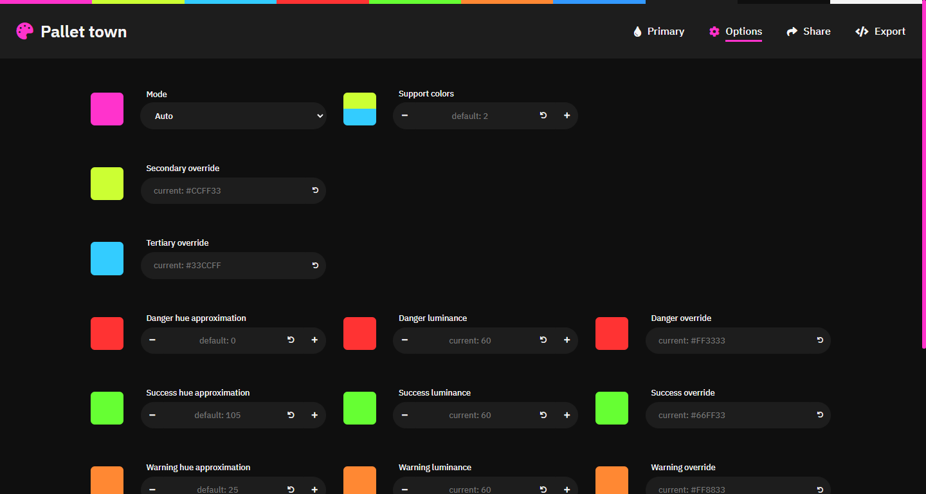Screen dimensions: 926x494
Task: Reset the Tertiary override color
Action: pyautogui.click(x=314, y=265)
